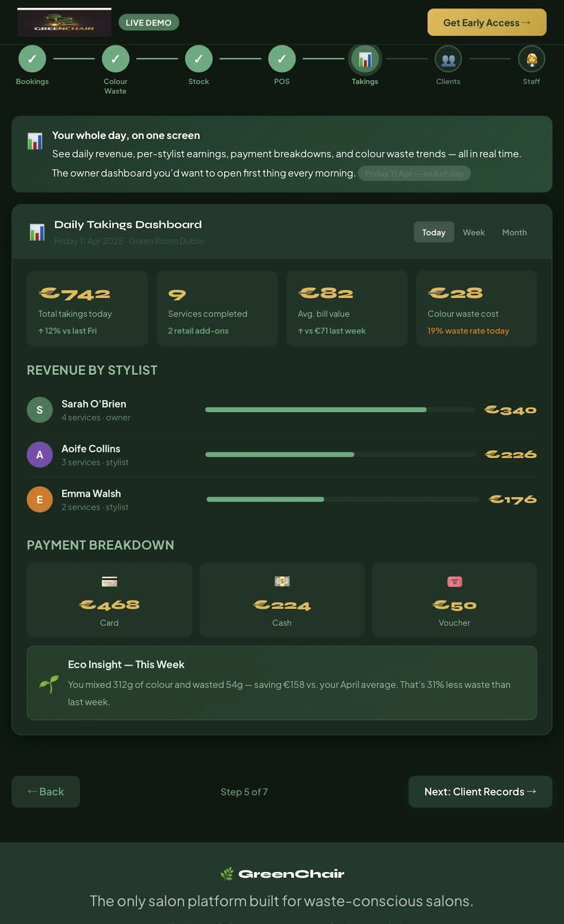
Task: Click Aoife Collins' purple A avatar
Action: pyautogui.click(x=40, y=455)
